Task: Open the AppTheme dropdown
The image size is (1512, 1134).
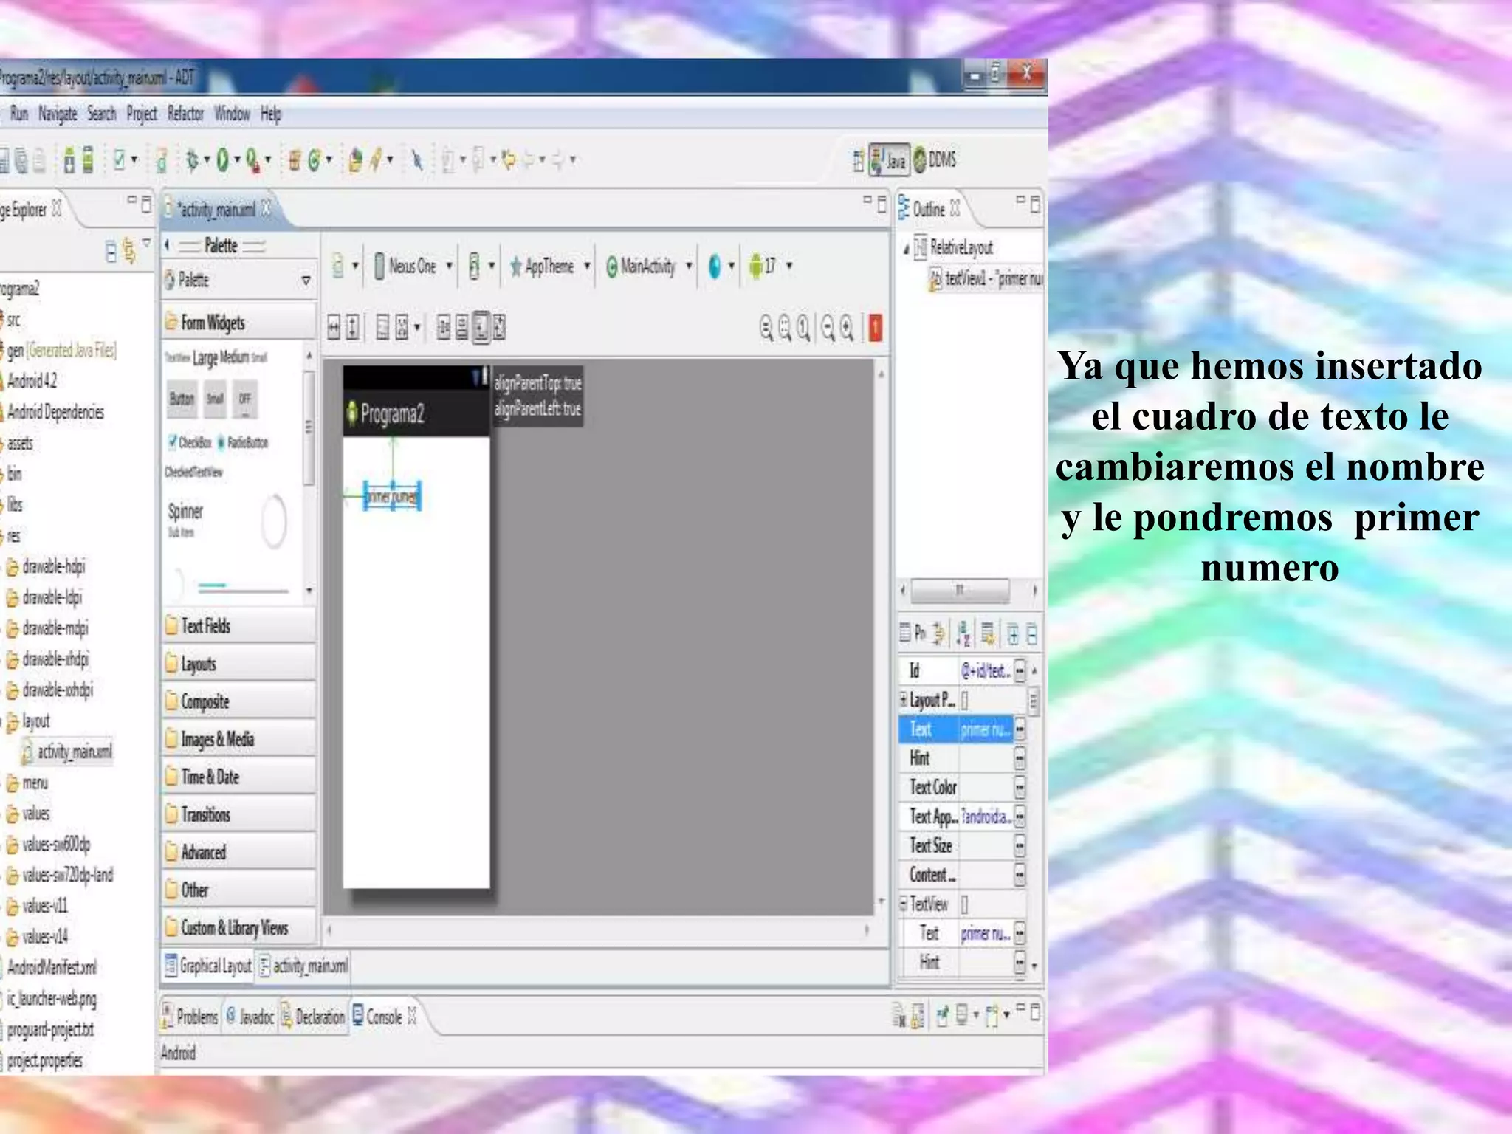Action: pyautogui.click(x=550, y=266)
